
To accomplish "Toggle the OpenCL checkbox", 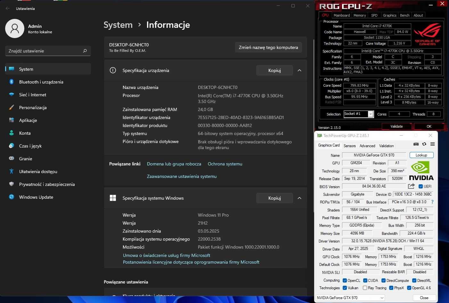I will (345, 281).
